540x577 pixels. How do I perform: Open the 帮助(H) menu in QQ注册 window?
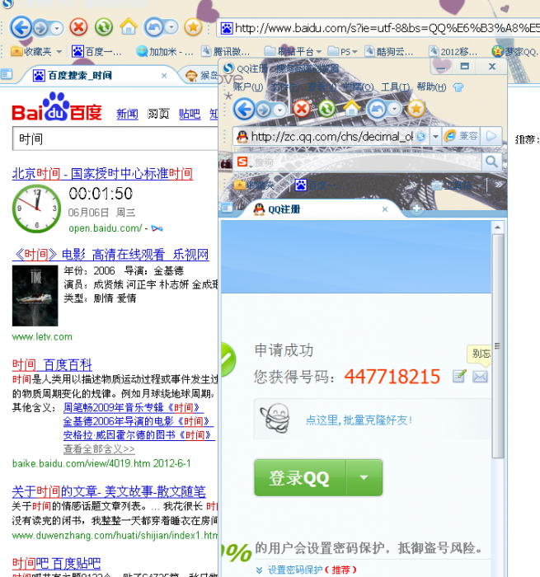pos(431,87)
